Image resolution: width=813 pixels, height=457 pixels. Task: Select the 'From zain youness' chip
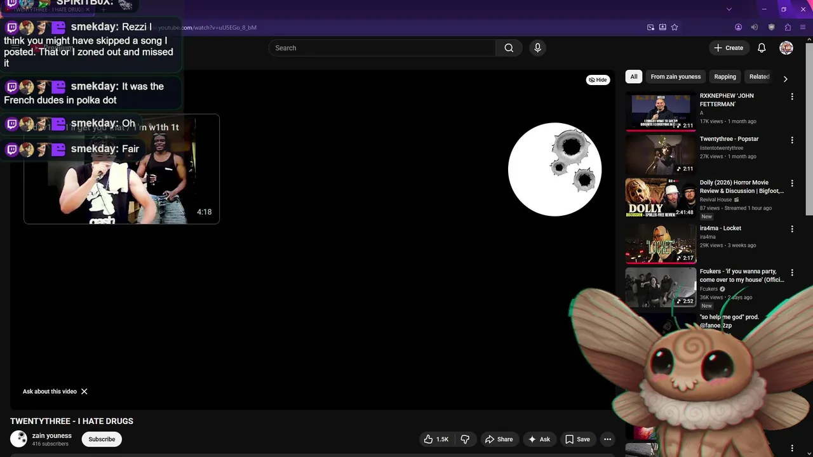tap(675, 77)
